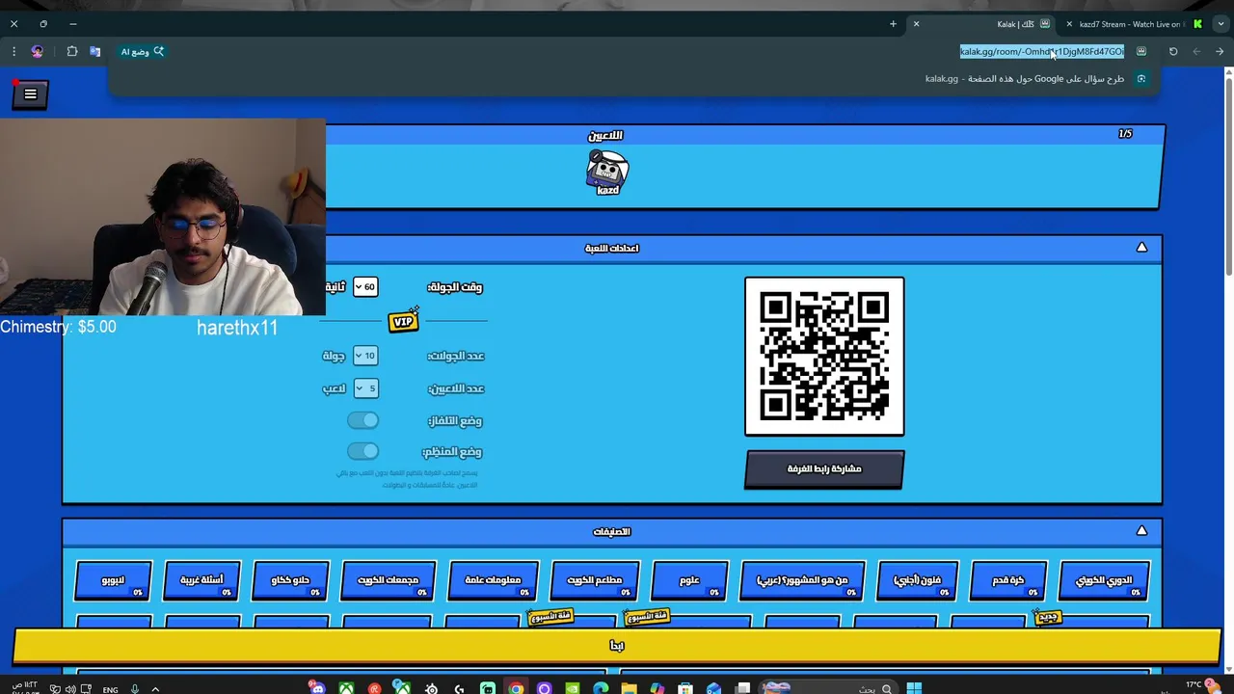Select the مجمعات الكويت category
1234x694 pixels.
tap(389, 580)
